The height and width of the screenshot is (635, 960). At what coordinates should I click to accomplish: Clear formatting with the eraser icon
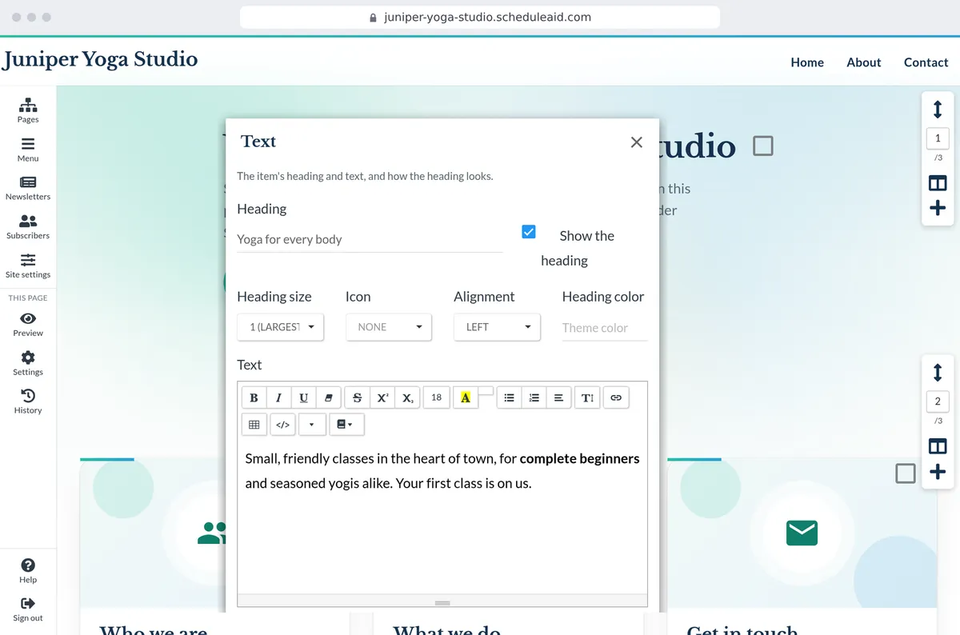click(328, 397)
